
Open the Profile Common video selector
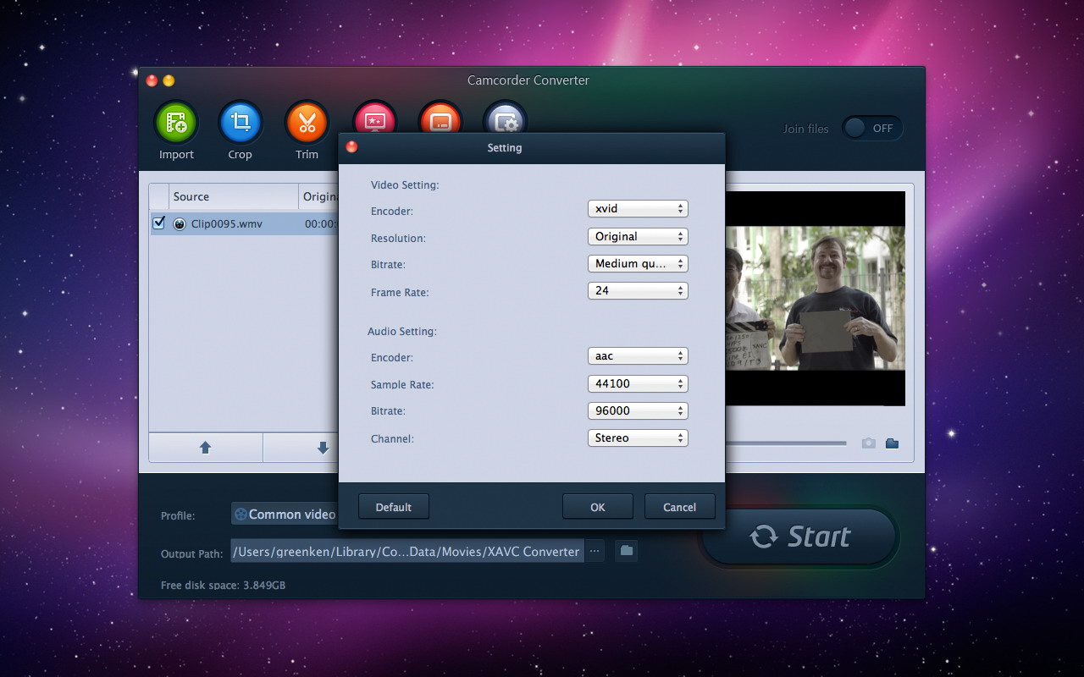click(x=288, y=514)
